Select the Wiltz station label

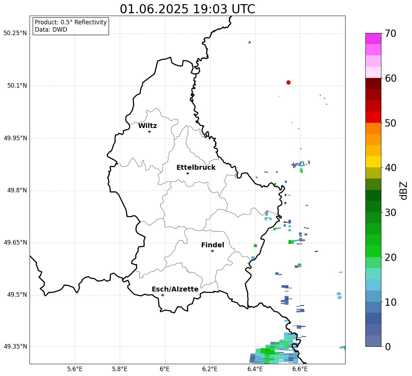(148, 126)
